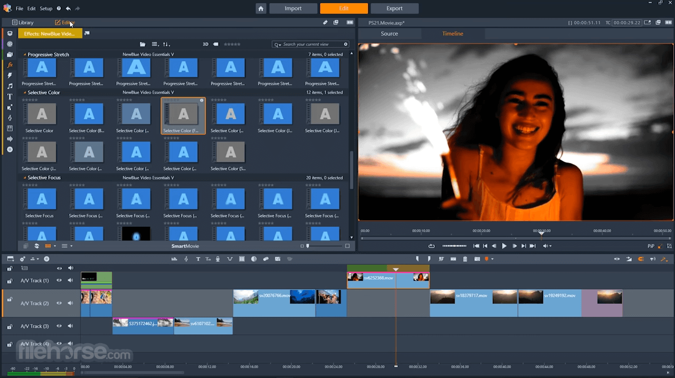Open the Audio Mixer bars icon
This screenshot has height=378, width=675.
175,259
